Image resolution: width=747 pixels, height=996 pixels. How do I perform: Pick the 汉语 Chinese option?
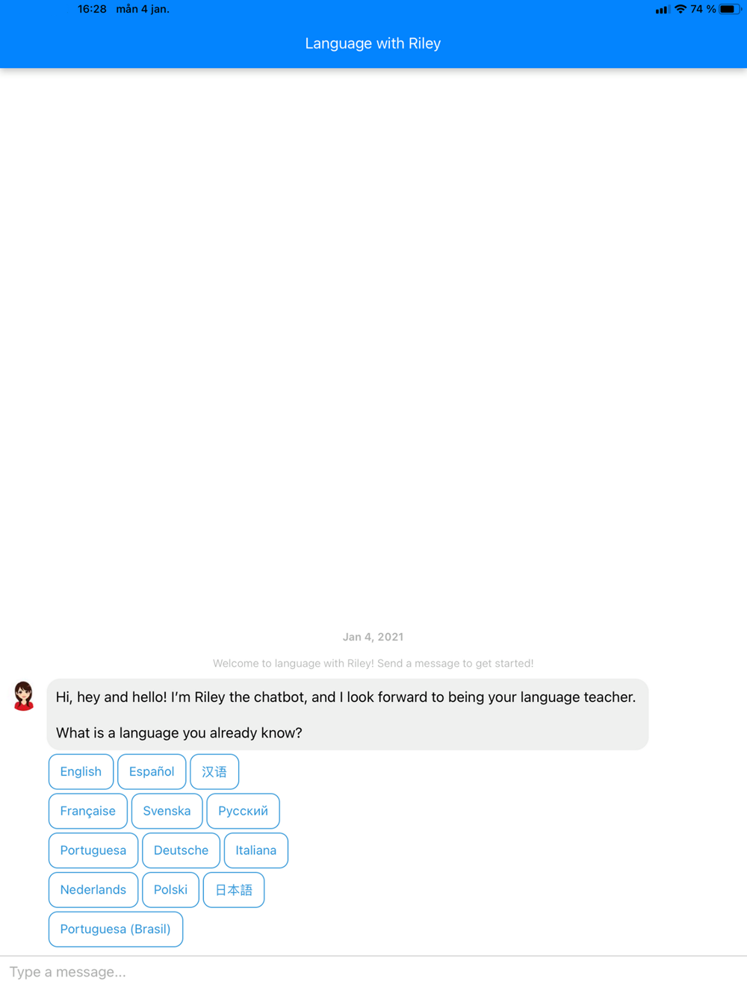click(214, 771)
